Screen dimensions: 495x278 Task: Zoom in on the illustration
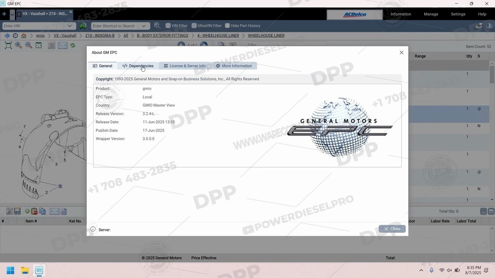coord(19,46)
